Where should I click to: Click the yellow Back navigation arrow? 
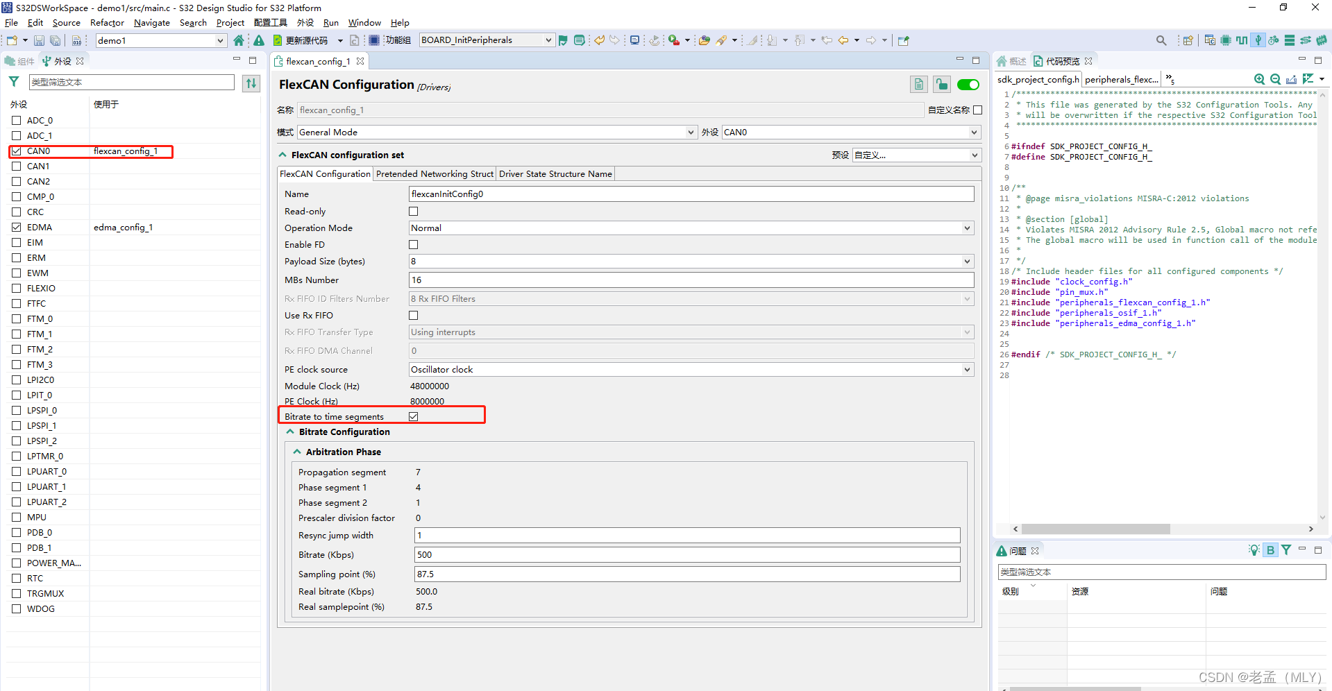[x=843, y=40]
